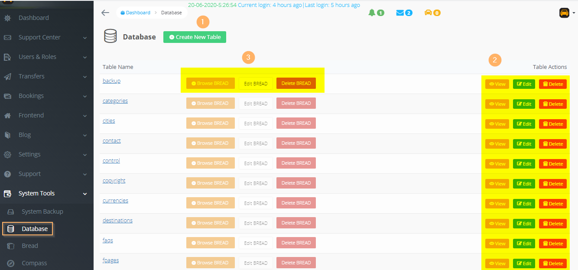
Task: Click the back arrow icon
Action: coord(105,13)
